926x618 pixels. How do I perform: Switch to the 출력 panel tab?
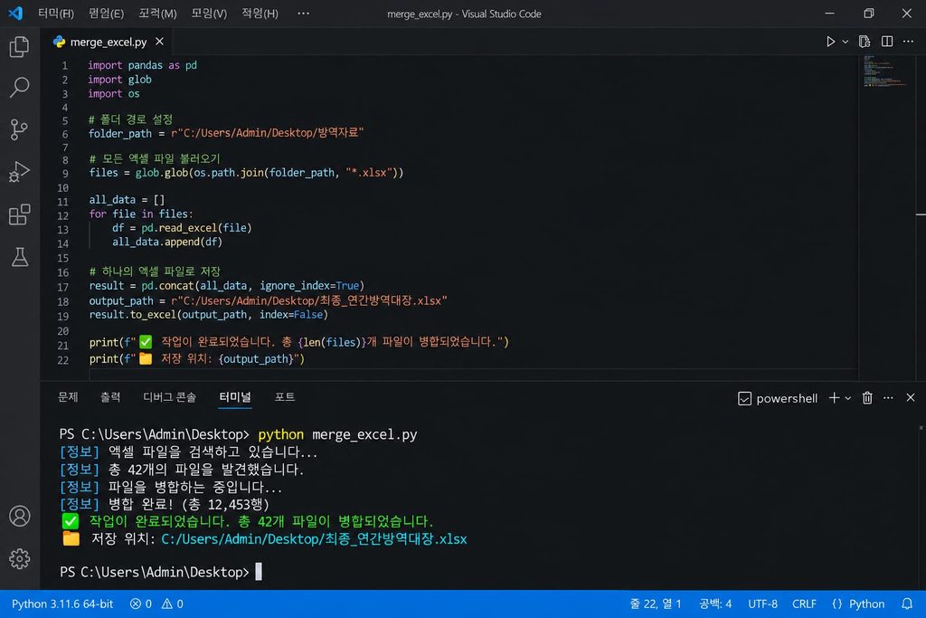(x=110, y=397)
